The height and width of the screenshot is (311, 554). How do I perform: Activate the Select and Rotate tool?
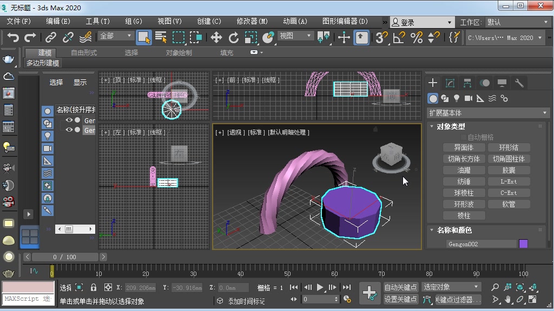(234, 38)
